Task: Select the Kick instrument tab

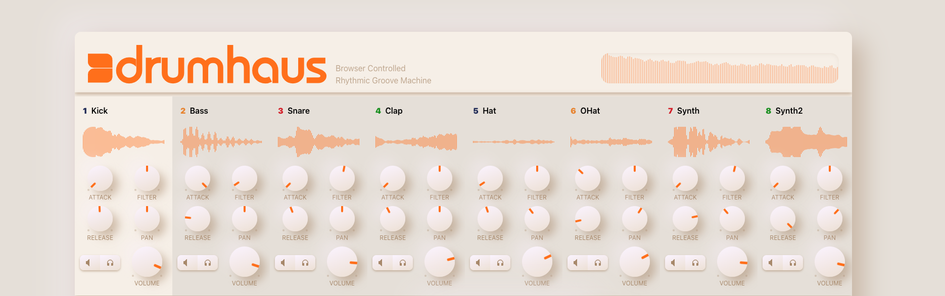Action: tap(96, 111)
